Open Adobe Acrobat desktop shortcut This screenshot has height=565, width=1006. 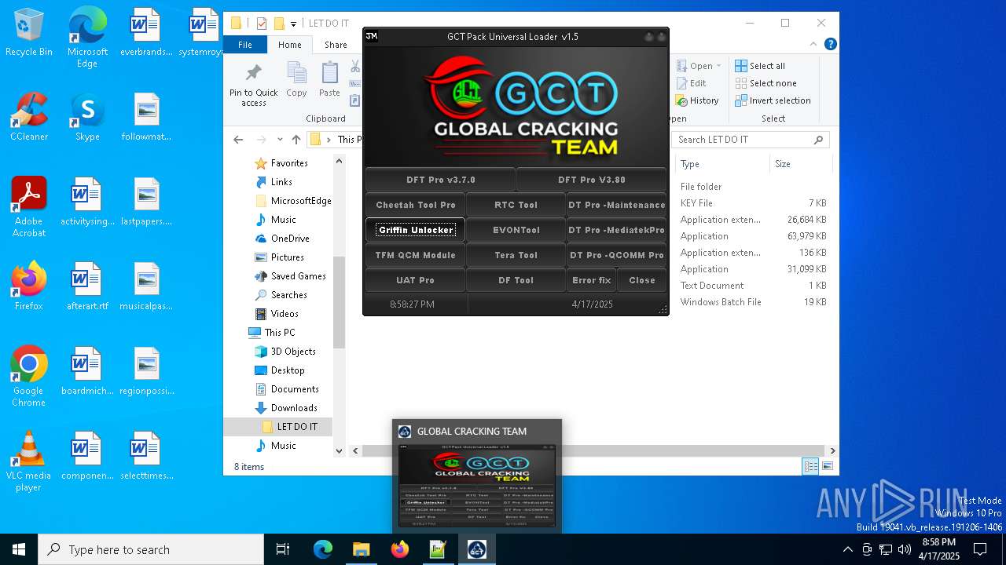[x=29, y=207]
